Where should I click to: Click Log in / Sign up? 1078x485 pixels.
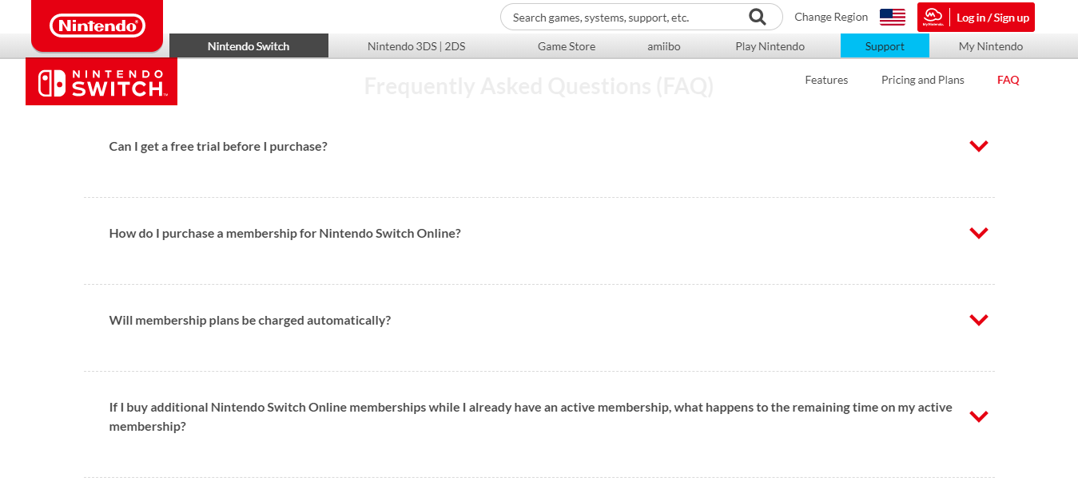coord(992,18)
